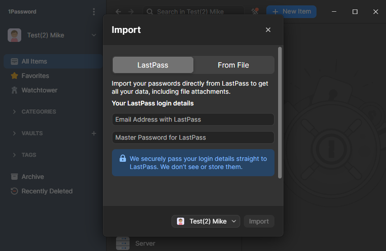Viewport: 386px width, 251px height.
Task: Open the account switcher chevron in sidebar
Action: point(94,35)
